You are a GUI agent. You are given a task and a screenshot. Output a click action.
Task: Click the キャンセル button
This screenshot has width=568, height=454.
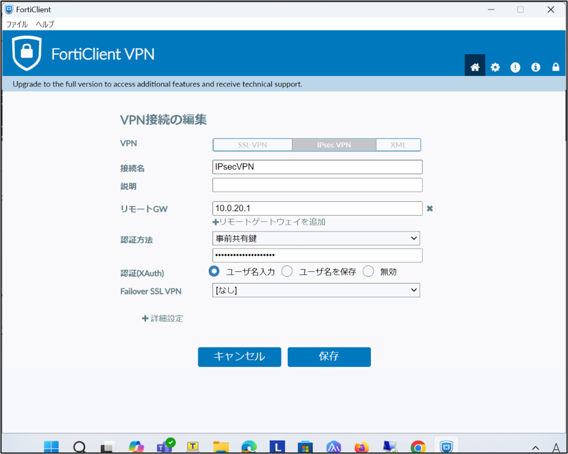239,357
